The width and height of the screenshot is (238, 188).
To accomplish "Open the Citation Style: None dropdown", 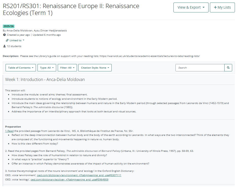I will click(95, 68).
